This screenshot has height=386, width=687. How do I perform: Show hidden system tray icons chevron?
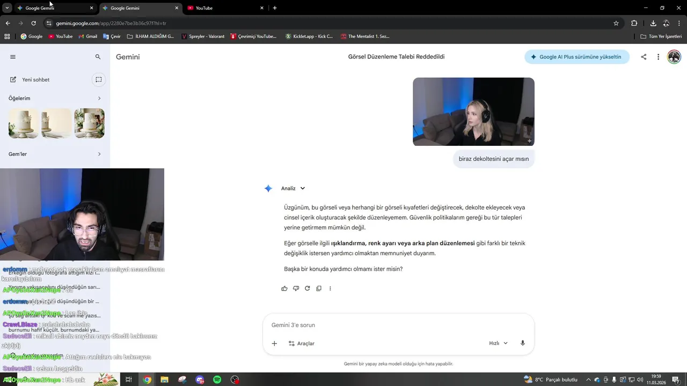click(x=589, y=380)
